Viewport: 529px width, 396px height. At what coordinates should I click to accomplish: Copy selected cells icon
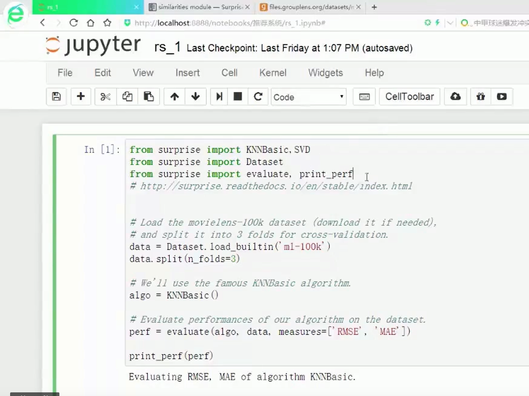coord(127,97)
